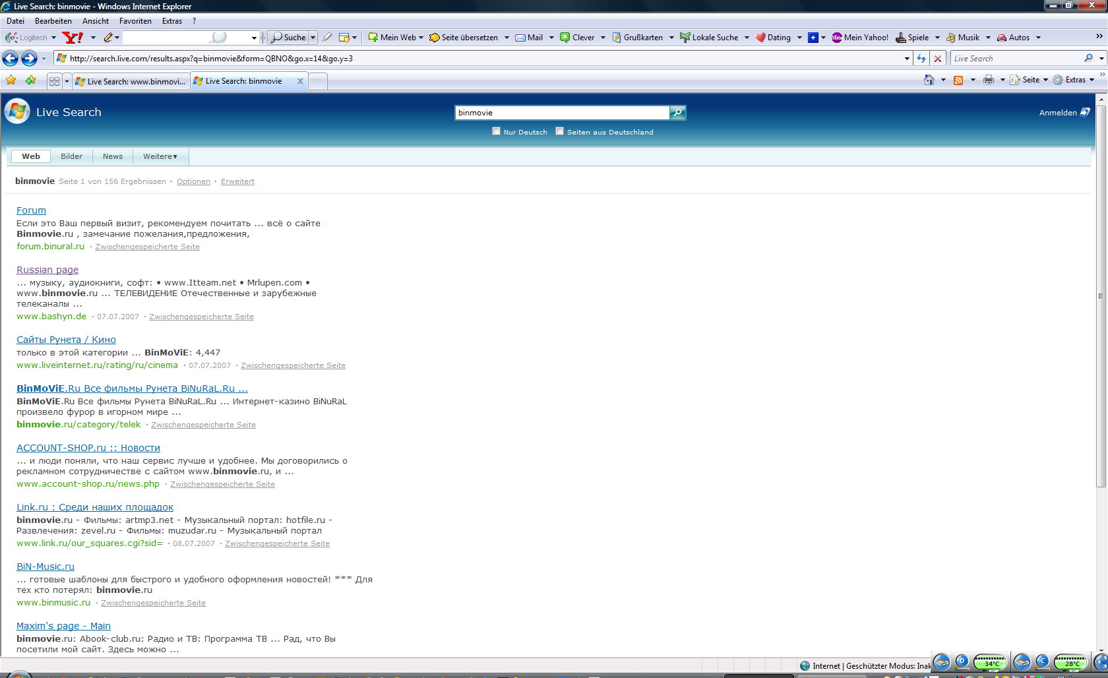Image resolution: width=1108 pixels, height=678 pixels.
Task: Click the Yahoo! logo in the toolbar
Action: [73, 38]
